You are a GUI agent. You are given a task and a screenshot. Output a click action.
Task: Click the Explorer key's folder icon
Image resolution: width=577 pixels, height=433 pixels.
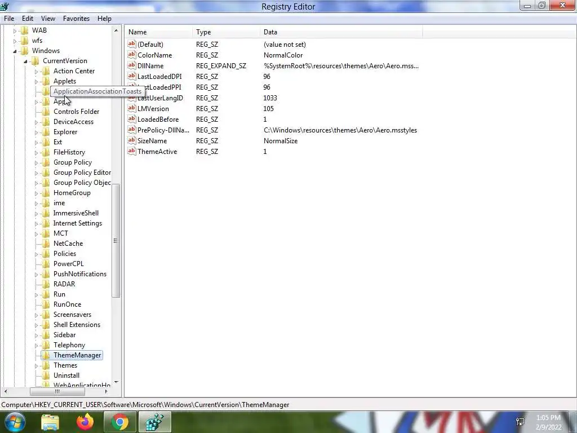click(46, 132)
